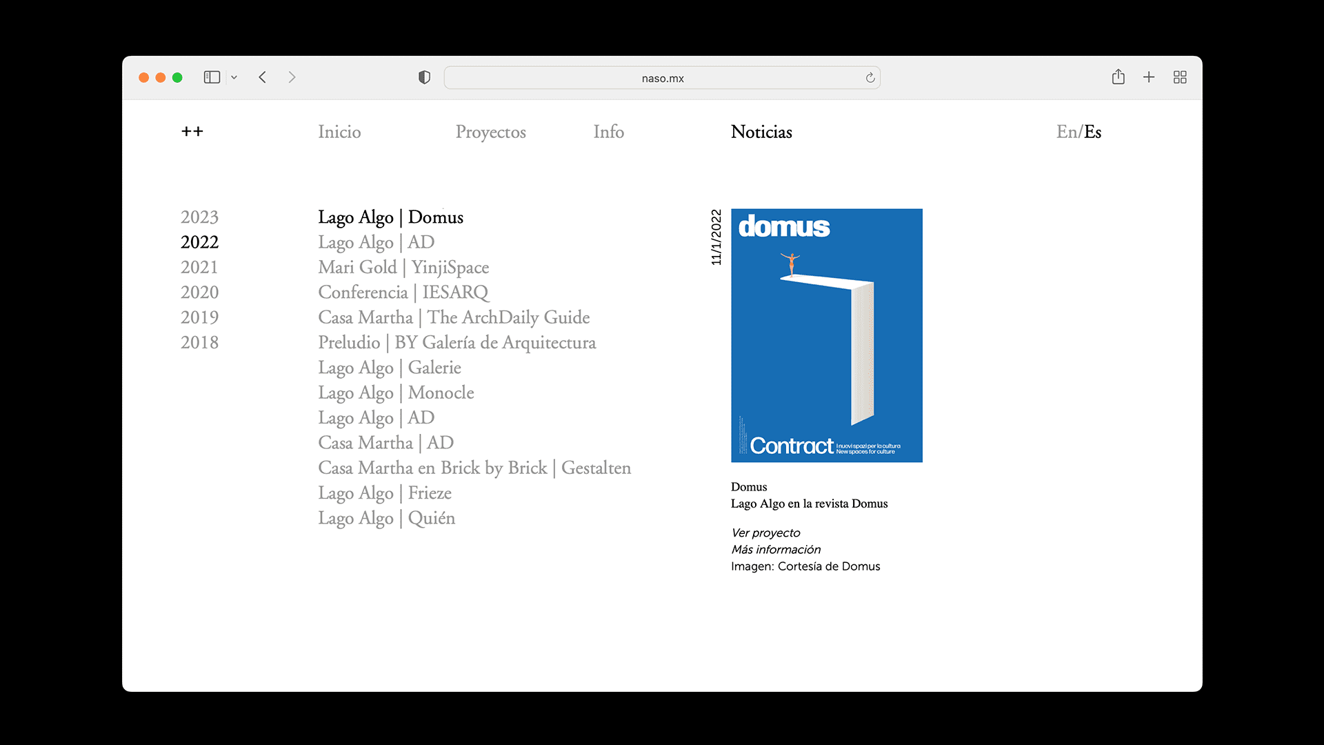
Task: Go back with the browser back arrow
Action: coord(263,77)
